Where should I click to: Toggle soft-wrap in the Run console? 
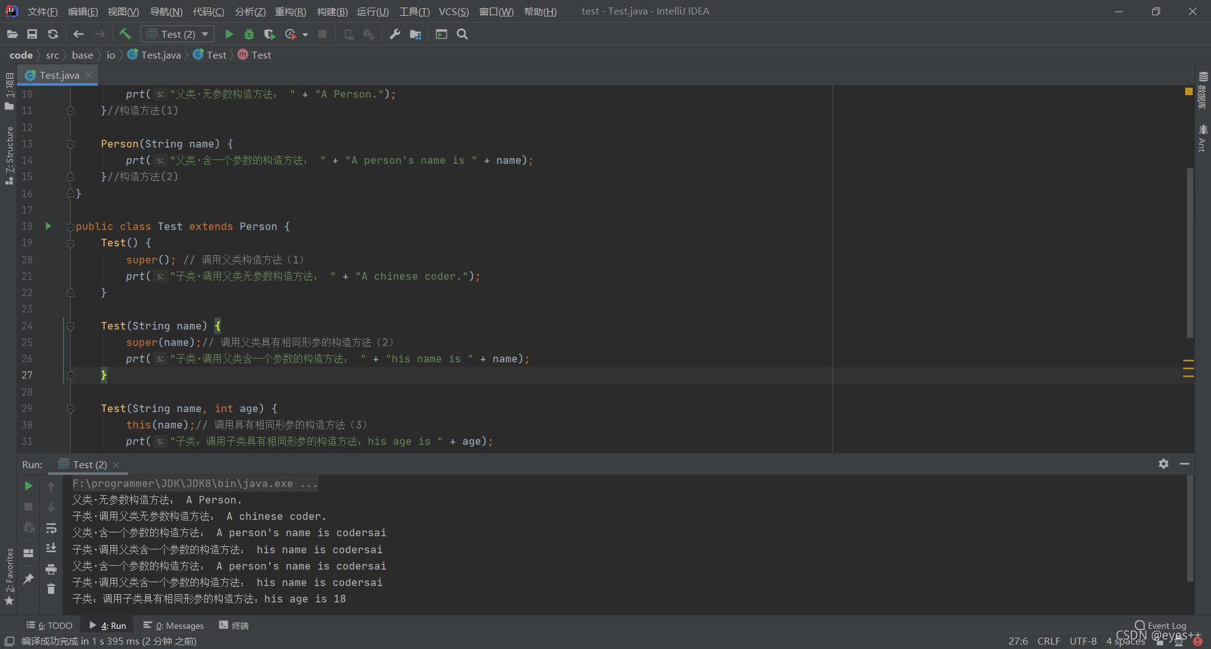pyautogui.click(x=51, y=527)
